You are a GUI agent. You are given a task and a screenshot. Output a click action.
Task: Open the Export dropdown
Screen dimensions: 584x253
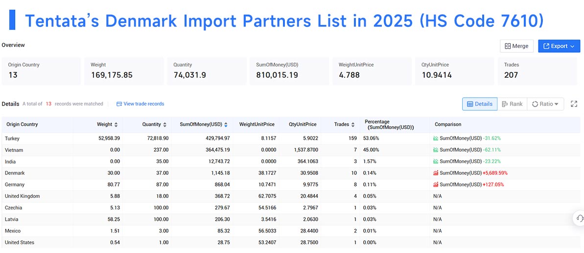(x=559, y=46)
